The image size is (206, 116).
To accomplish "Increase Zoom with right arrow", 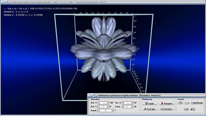I will click(132, 107).
